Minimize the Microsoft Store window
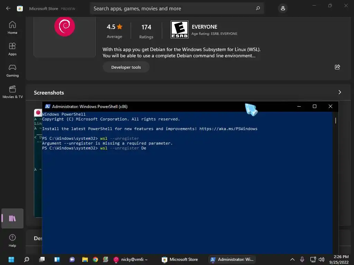The height and width of the screenshot is (265, 354). click(x=314, y=6)
